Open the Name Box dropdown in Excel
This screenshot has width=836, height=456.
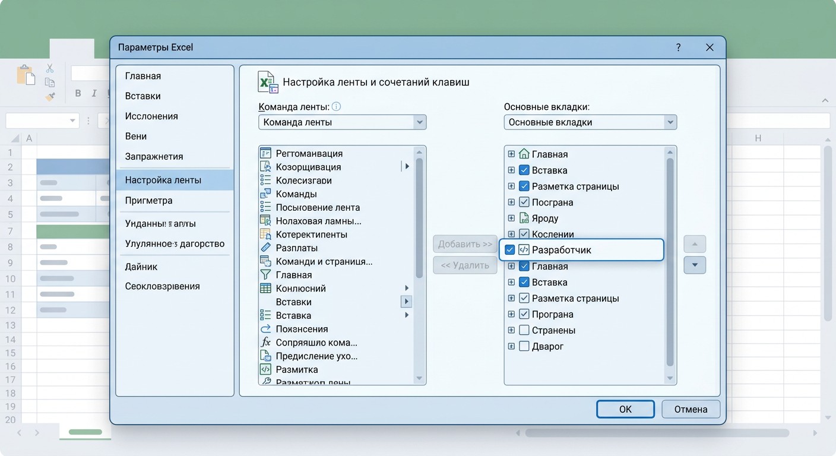point(72,121)
